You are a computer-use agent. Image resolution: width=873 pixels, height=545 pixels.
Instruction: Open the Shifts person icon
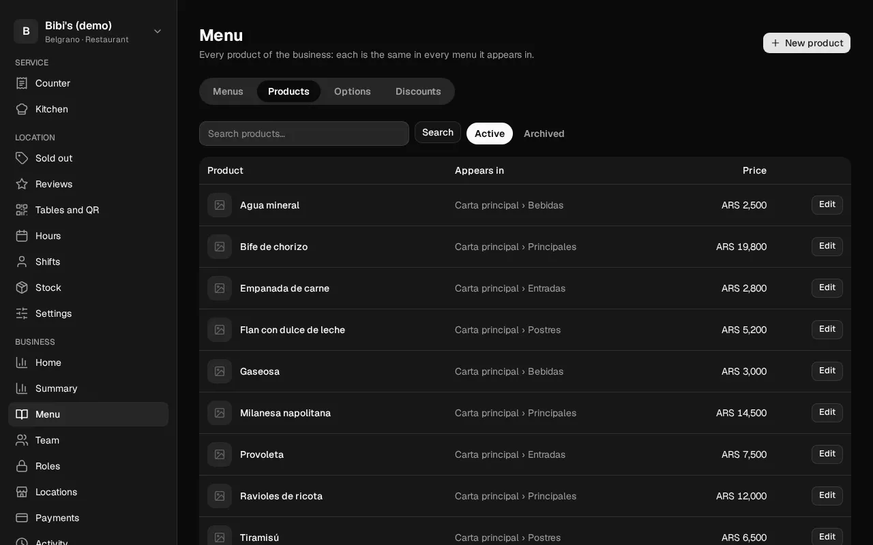click(22, 262)
